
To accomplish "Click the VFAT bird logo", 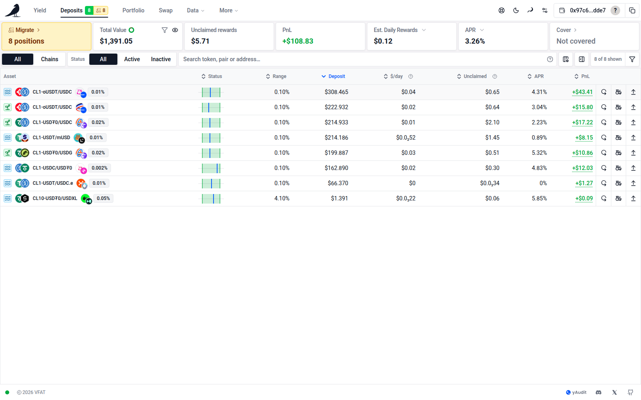I will (x=13, y=10).
